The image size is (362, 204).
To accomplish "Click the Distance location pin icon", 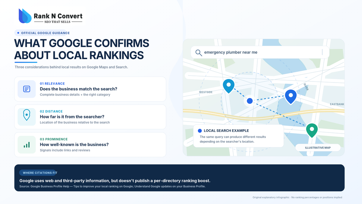I will [27, 115].
